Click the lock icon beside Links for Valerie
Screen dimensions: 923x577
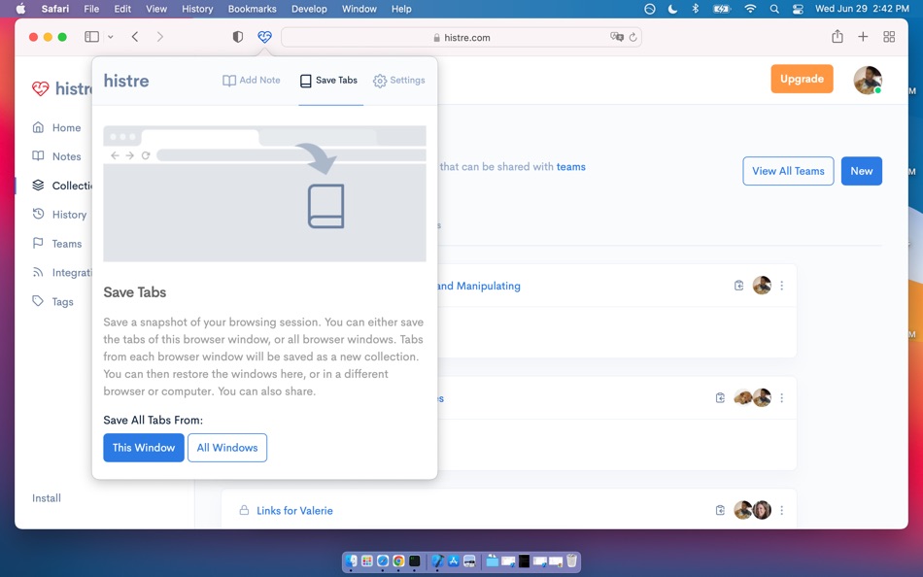[244, 510]
